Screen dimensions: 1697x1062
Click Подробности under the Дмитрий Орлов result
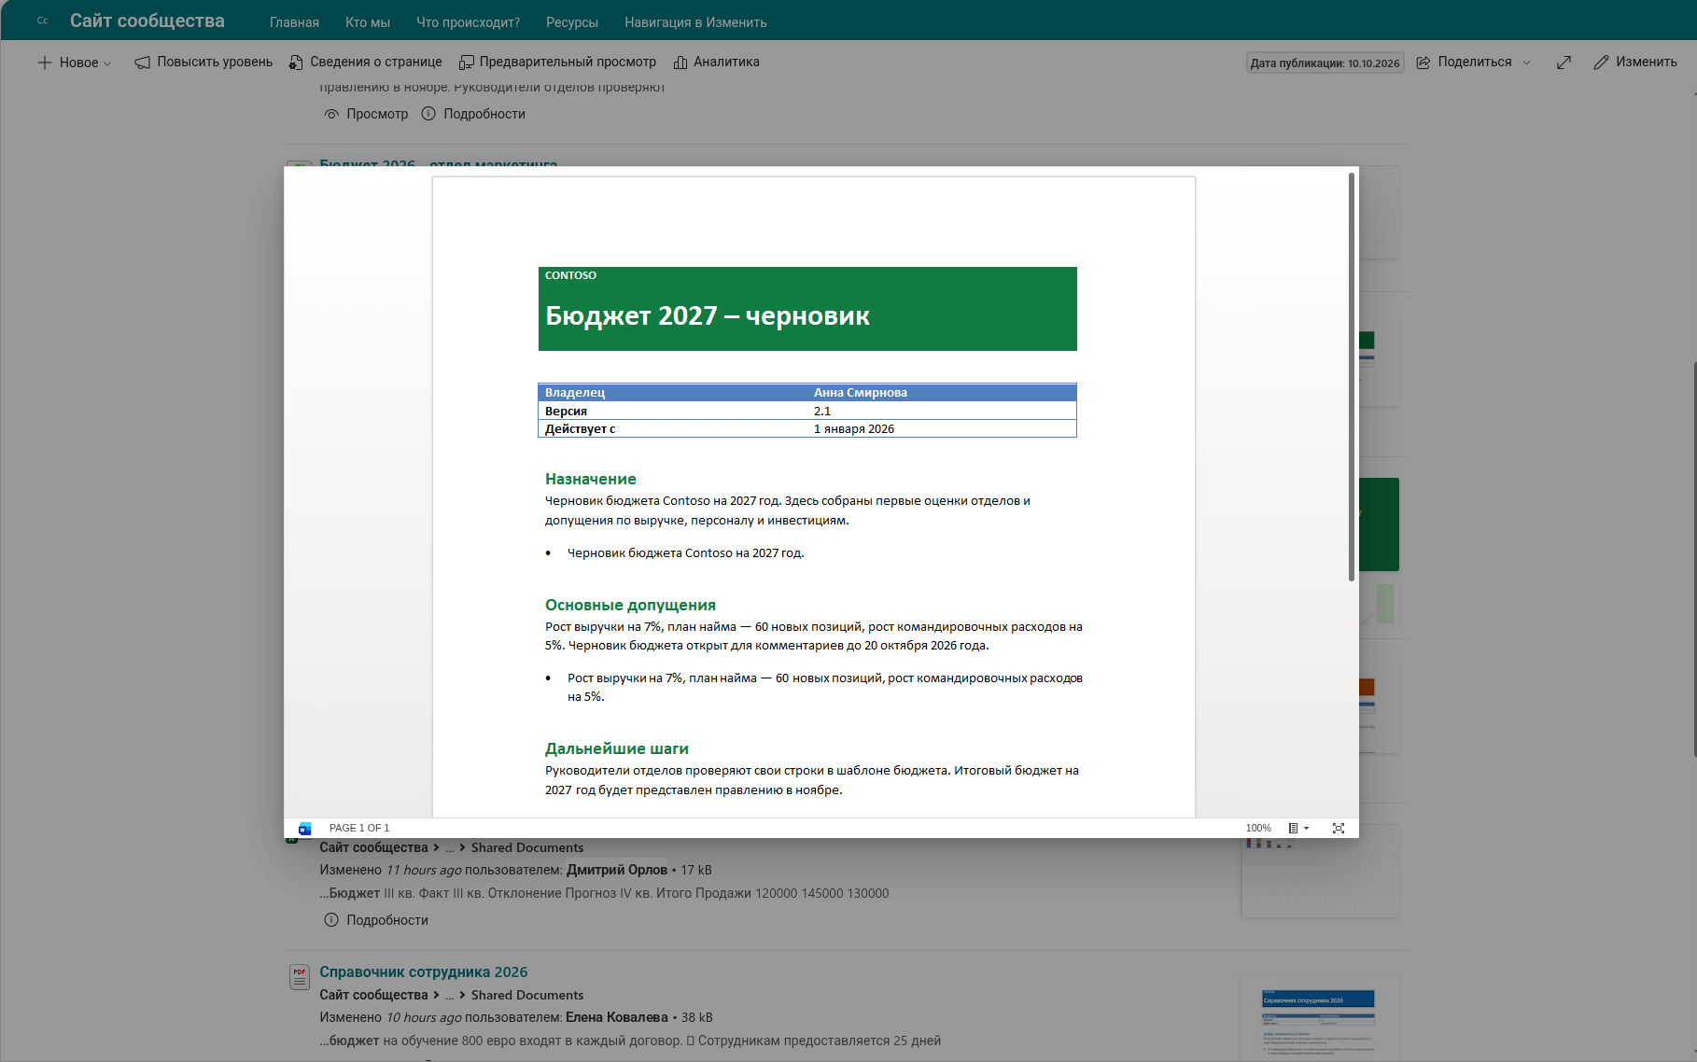click(376, 920)
